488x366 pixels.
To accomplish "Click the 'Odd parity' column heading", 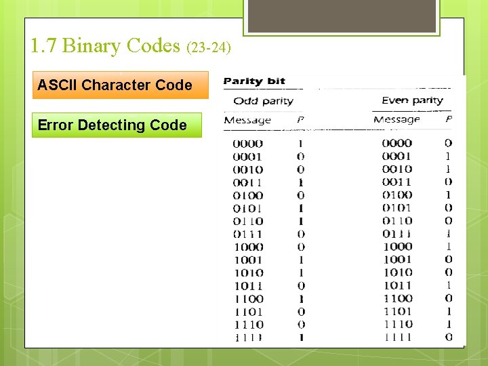I will click(x=263, y=101).
